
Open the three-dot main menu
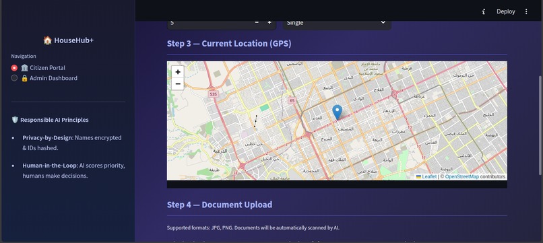pyautogui.click(x=526, y=11)
